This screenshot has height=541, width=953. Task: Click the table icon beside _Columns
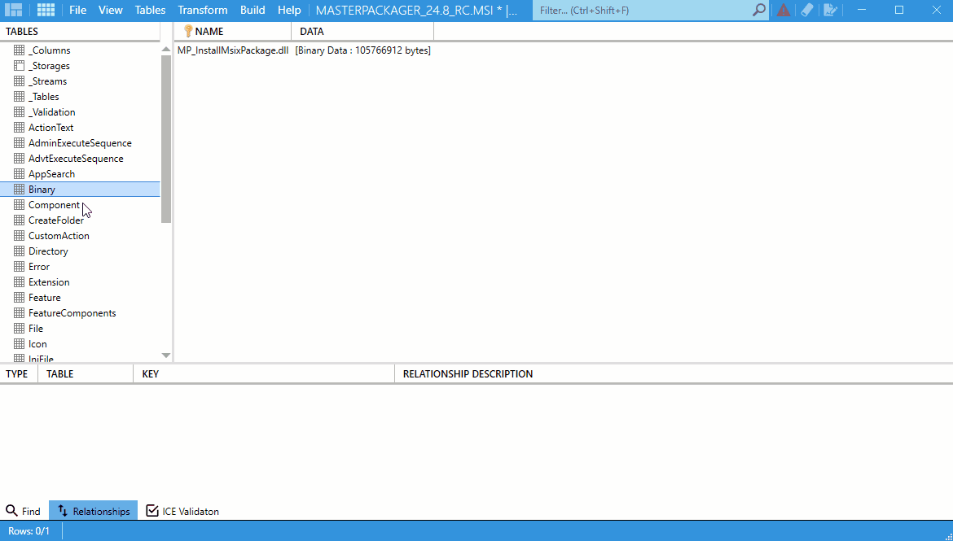tap(20, 50)
